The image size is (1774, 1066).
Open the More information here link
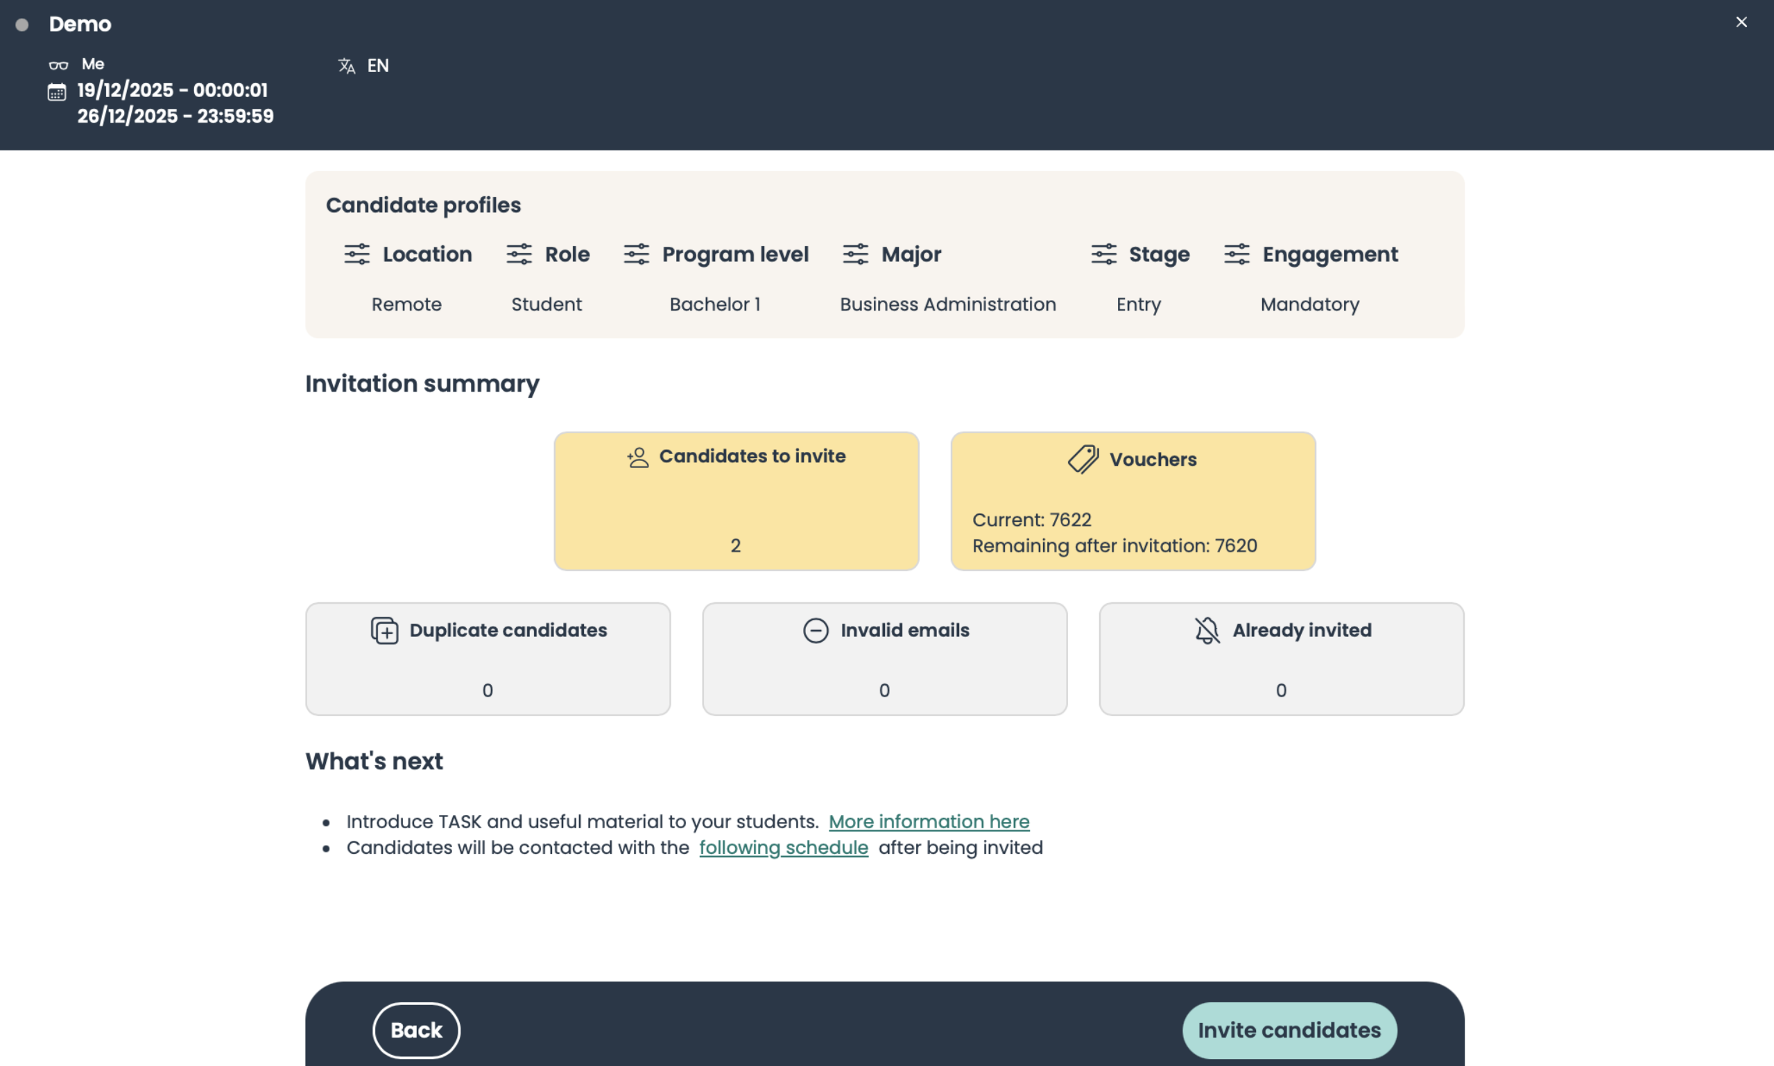pyautogui.click(x=929, y=821)
